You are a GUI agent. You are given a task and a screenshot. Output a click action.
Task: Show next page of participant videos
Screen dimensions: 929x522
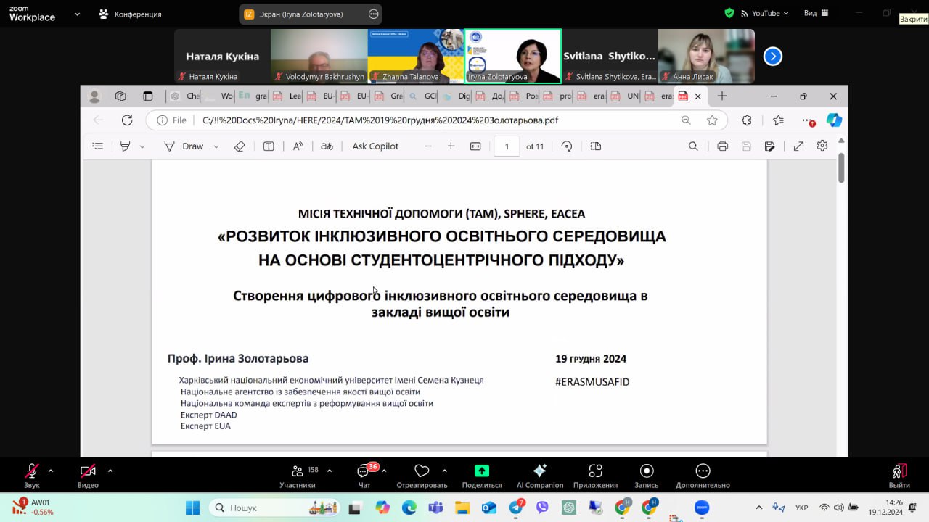(x=773, y=56)
